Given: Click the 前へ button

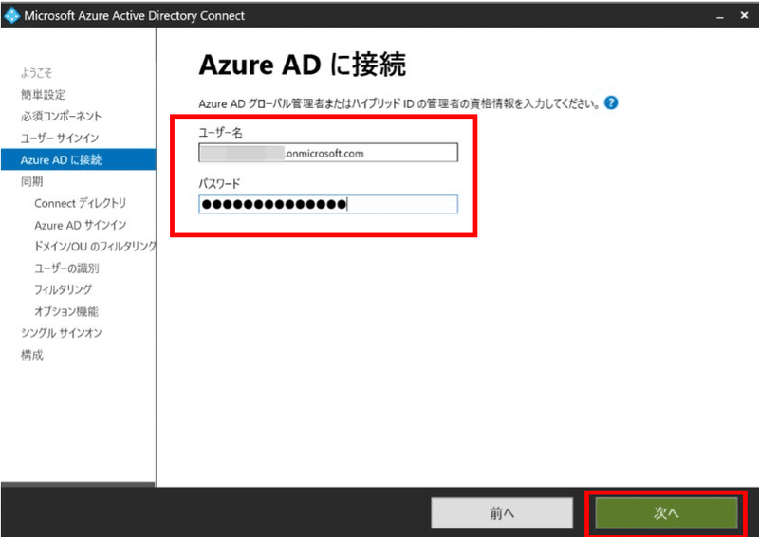Looking at the screenshot, I should pos(502,513).
